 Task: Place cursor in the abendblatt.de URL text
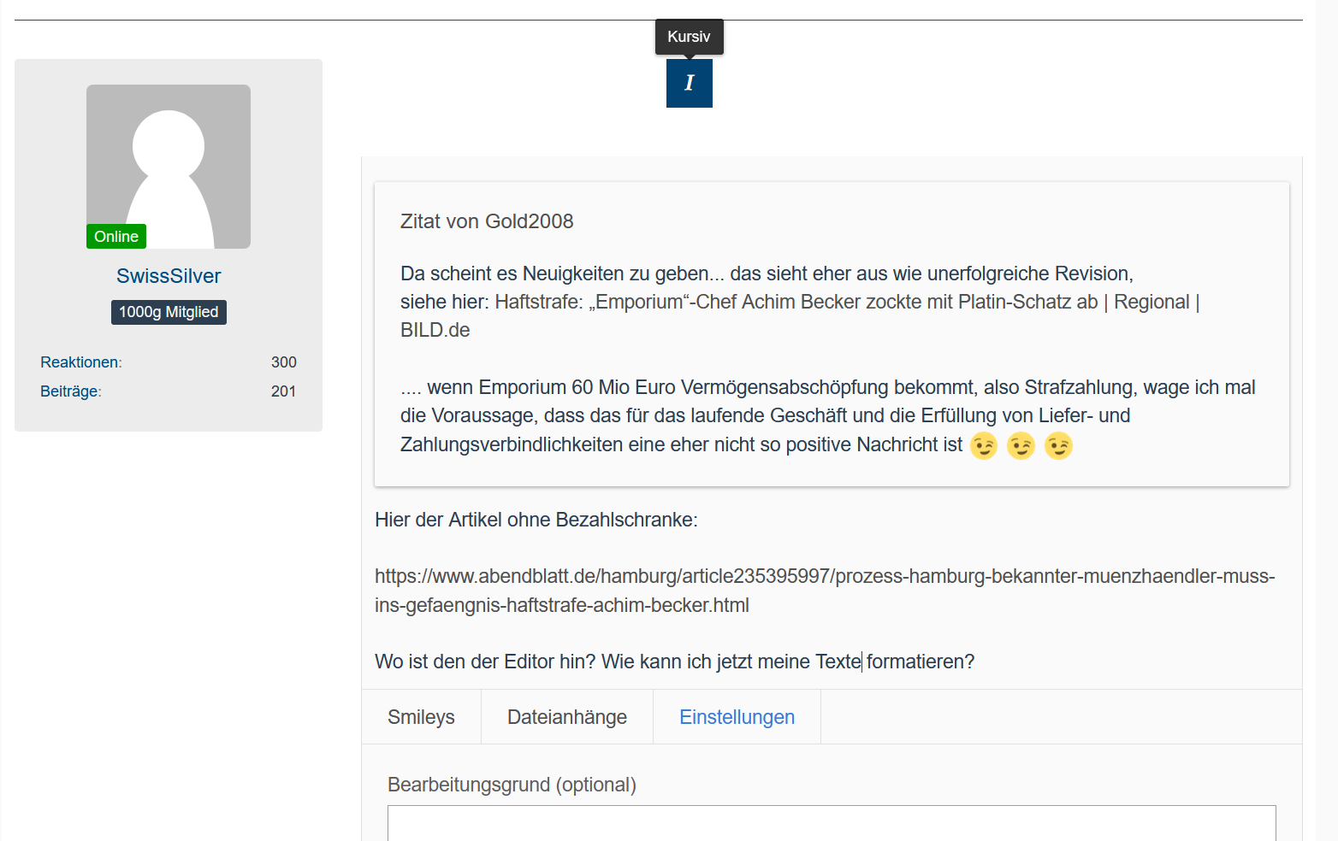824,577
